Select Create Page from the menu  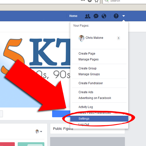pos(87,53)
